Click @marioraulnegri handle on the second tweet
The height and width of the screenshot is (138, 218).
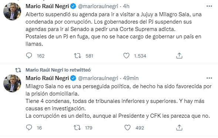[98, 78]
